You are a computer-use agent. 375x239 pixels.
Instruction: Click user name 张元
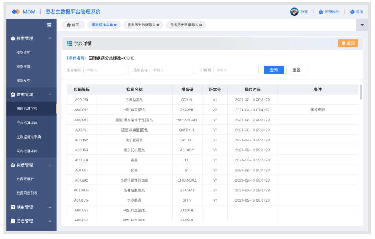click(x=304, y=12)
